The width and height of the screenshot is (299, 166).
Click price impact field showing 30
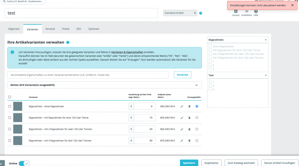[144, 141]
